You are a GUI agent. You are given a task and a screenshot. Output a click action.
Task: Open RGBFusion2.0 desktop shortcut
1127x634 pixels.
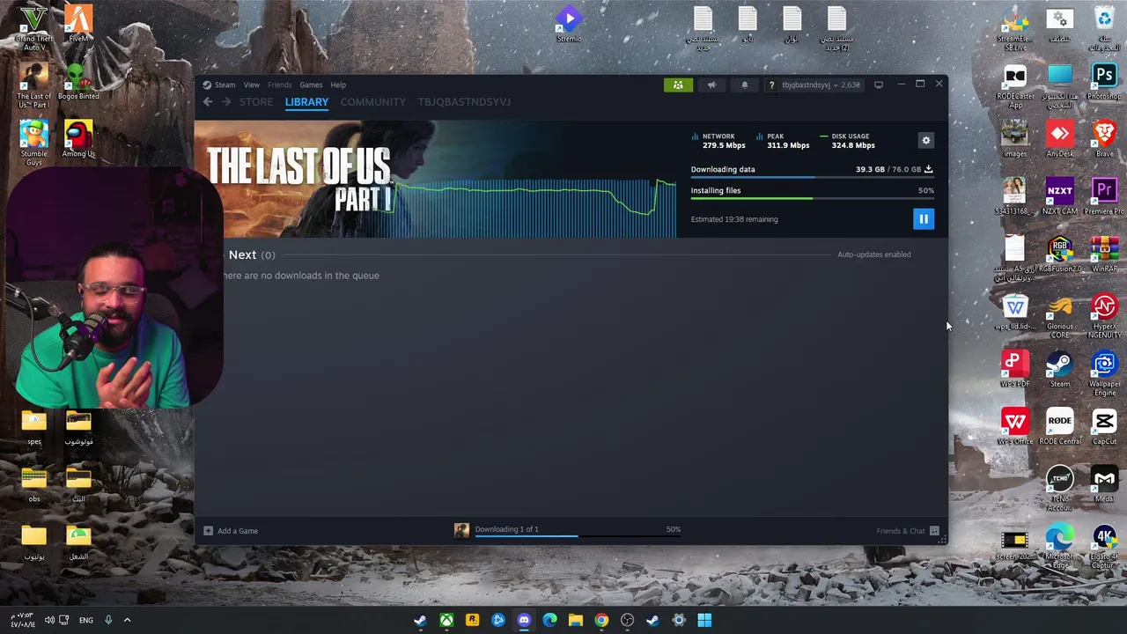pos(1059,254)
